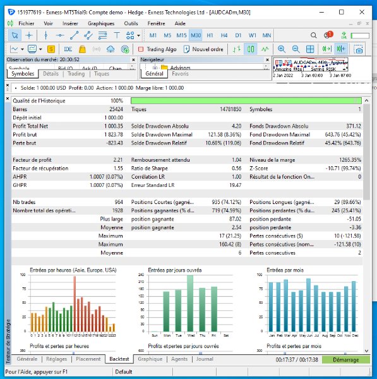Open the Réglages tester tab

[56, 359]
